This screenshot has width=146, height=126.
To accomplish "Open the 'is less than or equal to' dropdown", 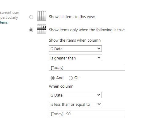I will (x=75, y=104).
